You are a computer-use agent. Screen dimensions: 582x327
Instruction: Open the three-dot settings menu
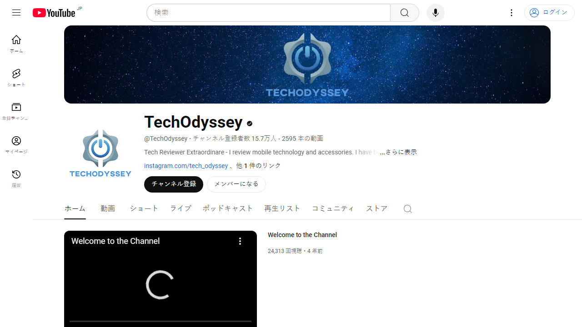(x=512, y=13)
